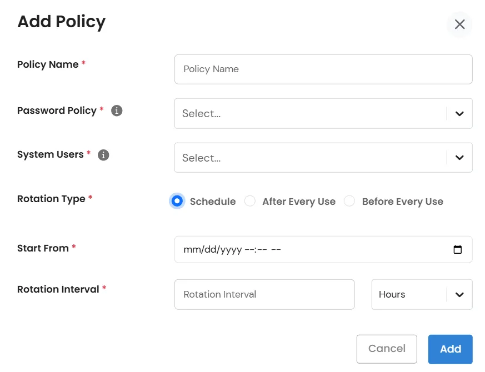Screen dimensions: 485x372
Task: Focus the Rotation Interval input field
Action: [264, 294]
